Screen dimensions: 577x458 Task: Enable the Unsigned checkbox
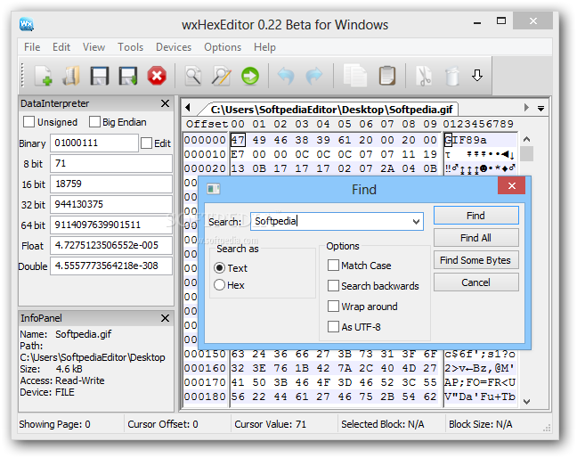[x=28, y=122]
